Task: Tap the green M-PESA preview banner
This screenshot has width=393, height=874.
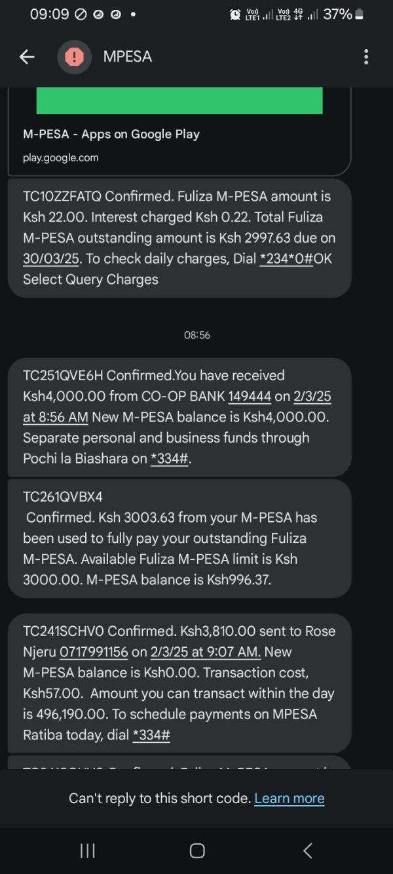Action: coord(179,100)
